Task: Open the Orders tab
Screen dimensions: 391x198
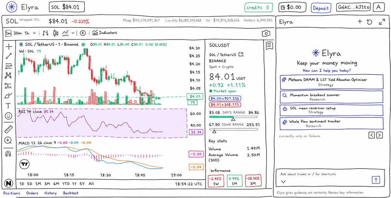Action: (32, 193)
